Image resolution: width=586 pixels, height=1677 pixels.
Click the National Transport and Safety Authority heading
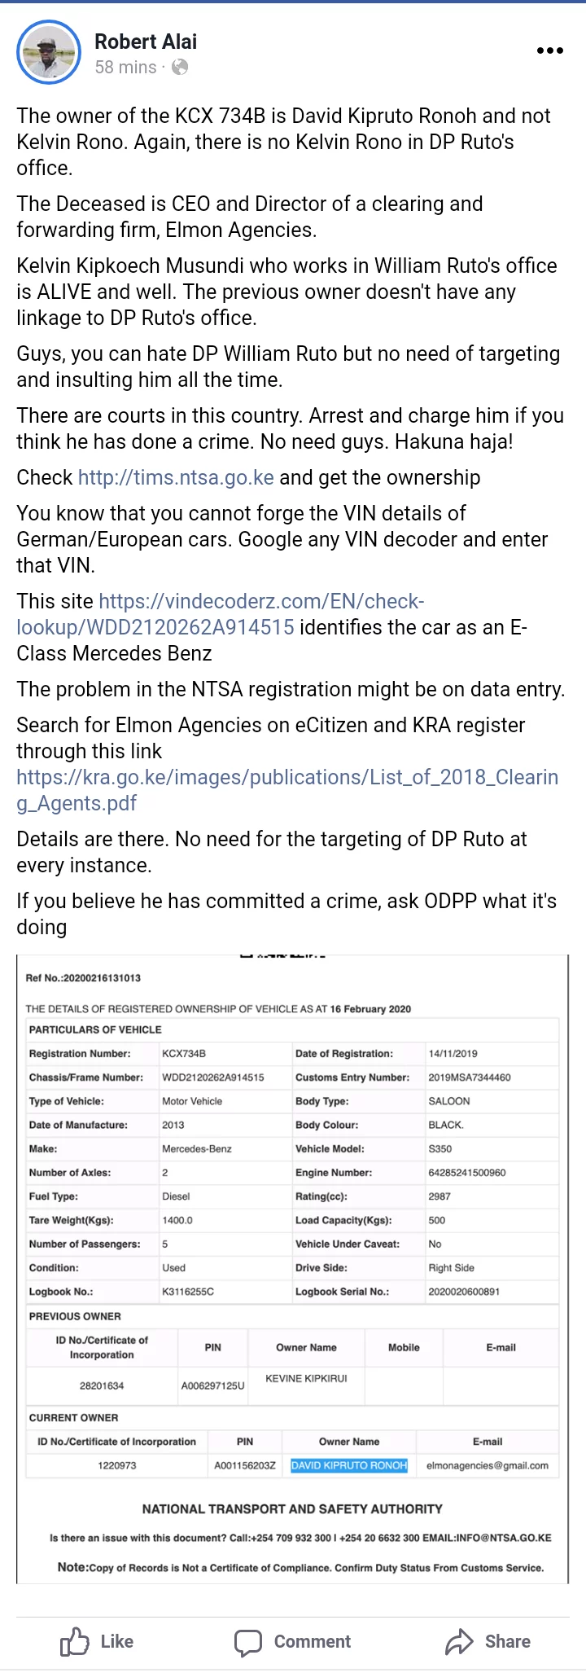(292, 1508)
